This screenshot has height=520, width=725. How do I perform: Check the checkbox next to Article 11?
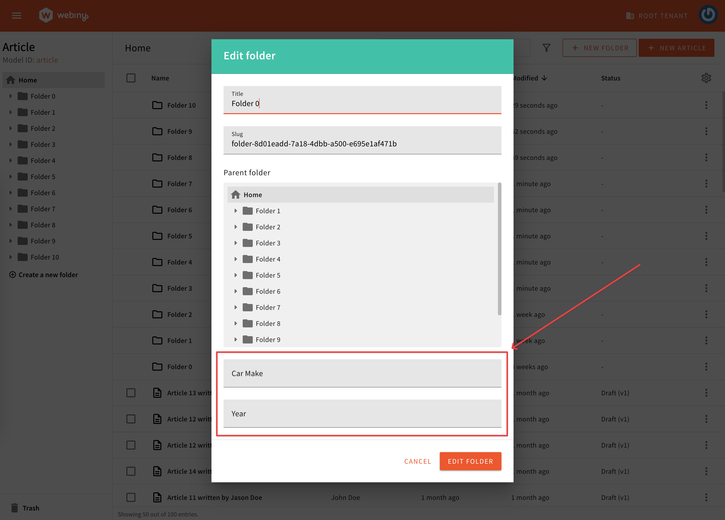tap(131, 497)
